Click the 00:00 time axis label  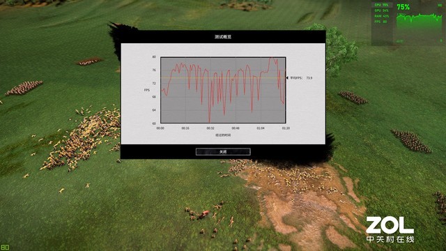click(x=160, y=128)
